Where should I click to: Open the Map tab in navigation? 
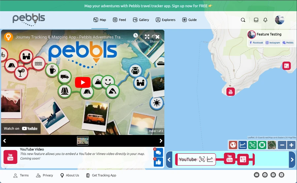coord(100,20)
